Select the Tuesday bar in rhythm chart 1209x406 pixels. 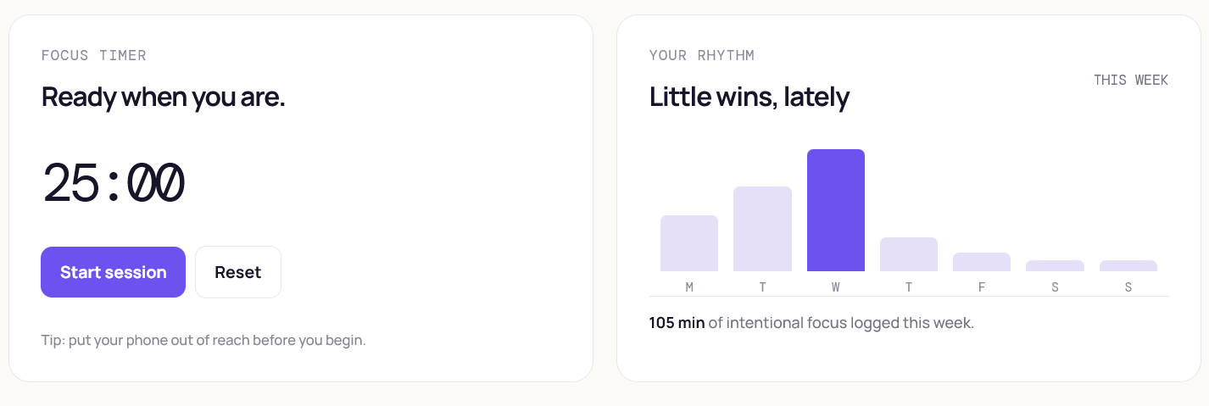click(x=762, y=229)
